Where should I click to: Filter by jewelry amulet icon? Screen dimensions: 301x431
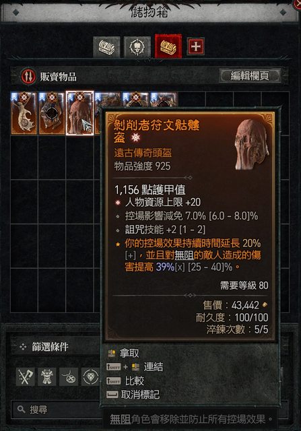click(69, 376)
